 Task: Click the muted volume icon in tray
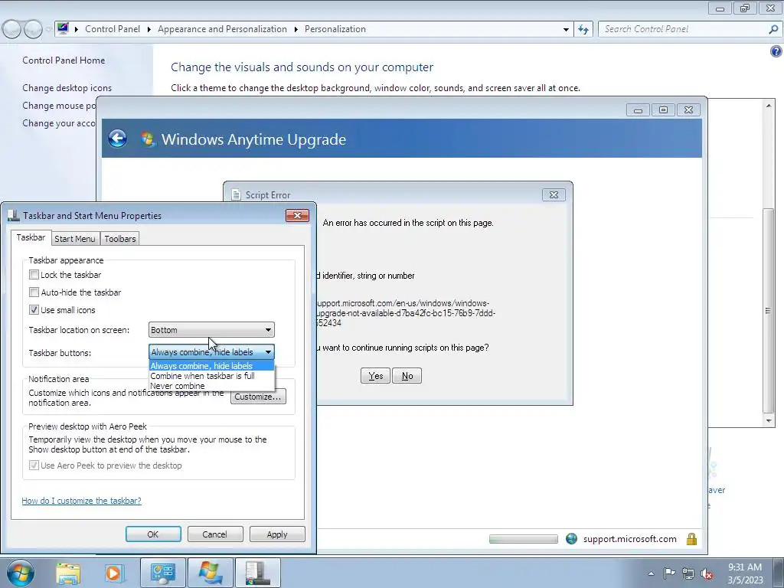click(707, 573)
